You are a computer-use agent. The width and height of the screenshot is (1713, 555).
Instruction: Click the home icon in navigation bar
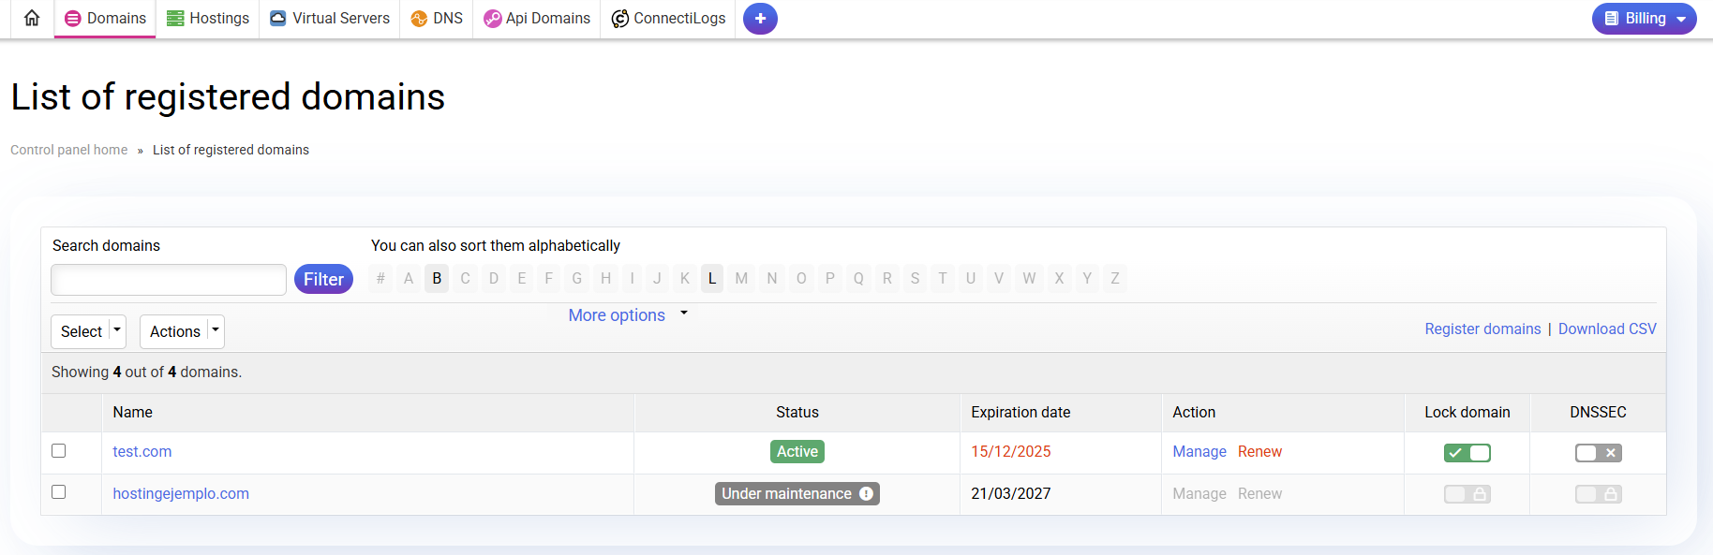click(x=32, y=19)
